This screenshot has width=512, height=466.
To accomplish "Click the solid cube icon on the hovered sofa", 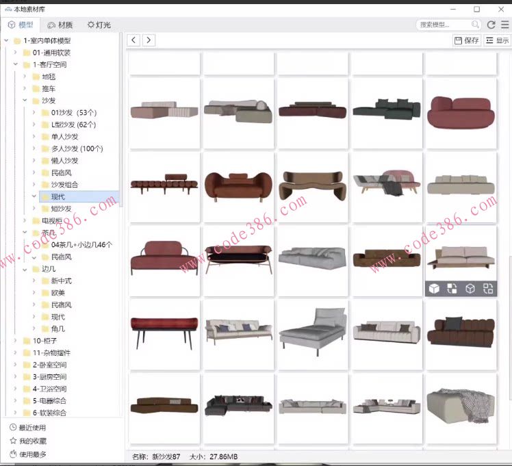I will coord(434,289).
